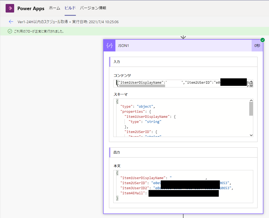Click the 0秒 duration badge

coord(257,46)
